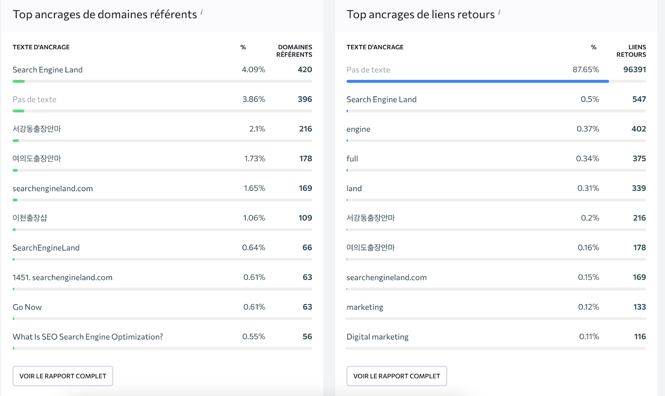Click 'What Is SEO Search Engine Optimization?' anchor
665x396 pixels.
click(x=88, y=337)
